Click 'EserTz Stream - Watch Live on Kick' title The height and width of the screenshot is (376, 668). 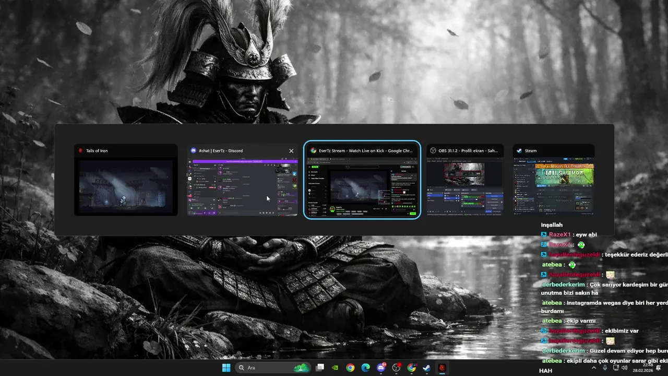[365, 150]
